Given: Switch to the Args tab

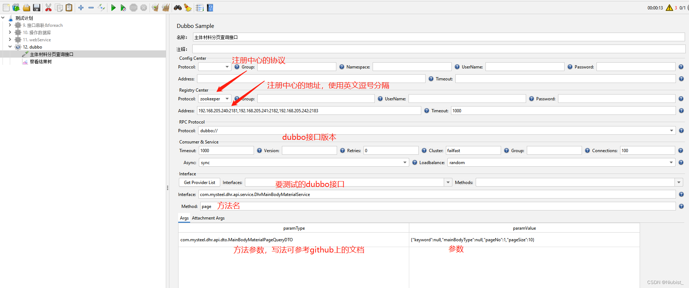Looking at the screenshot, I should pyautogui.click(x=184, y=218).
